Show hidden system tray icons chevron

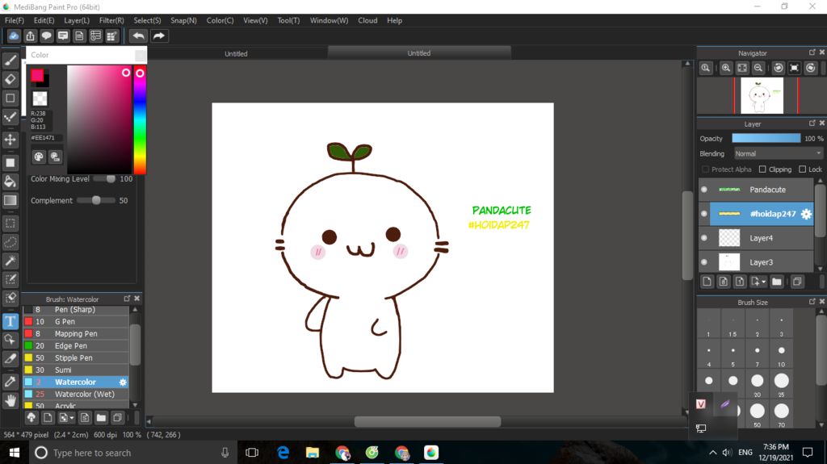[712, 453]
